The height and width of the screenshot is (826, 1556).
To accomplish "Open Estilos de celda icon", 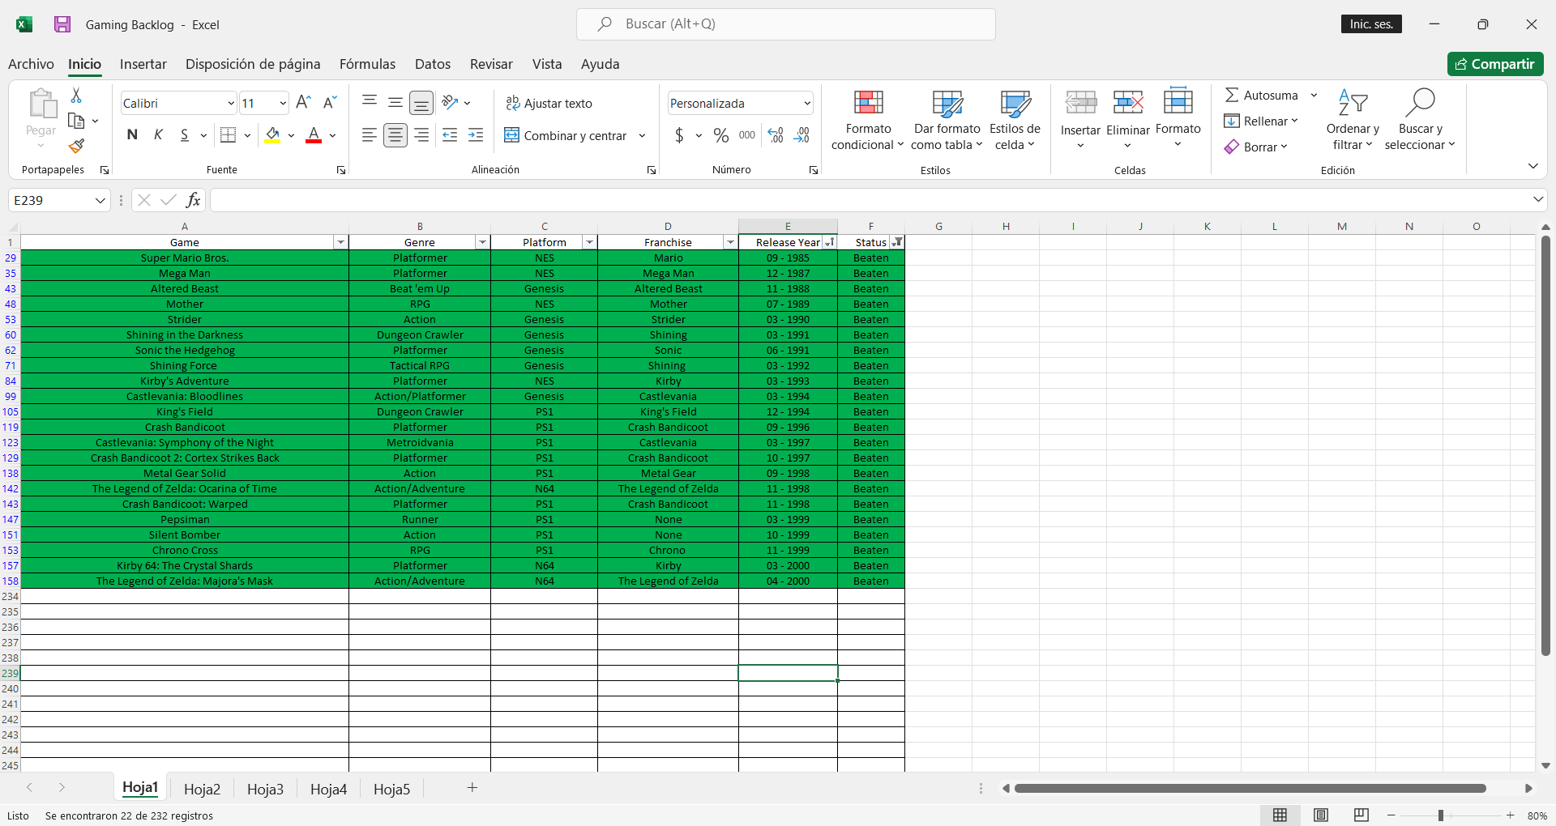I will pyautogui.click(x=1015, y=103).
